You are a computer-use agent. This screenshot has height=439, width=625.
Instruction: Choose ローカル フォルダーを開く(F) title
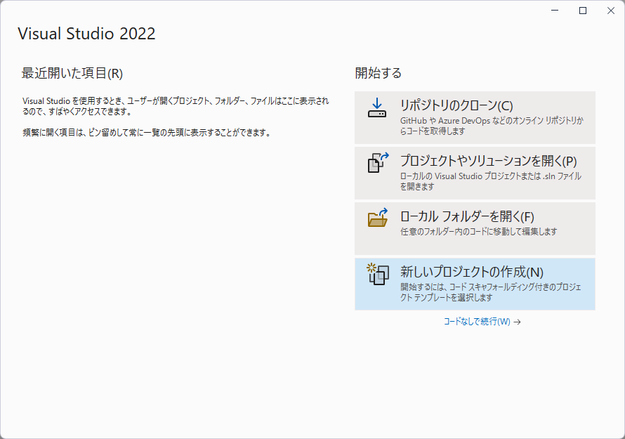click(x=467, y=216)
